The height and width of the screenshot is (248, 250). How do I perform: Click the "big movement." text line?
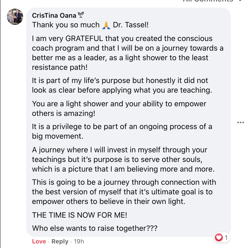click(58, 136)
